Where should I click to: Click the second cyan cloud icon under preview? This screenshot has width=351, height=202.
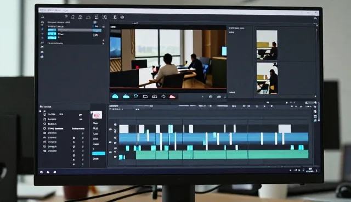click(126, 96)
